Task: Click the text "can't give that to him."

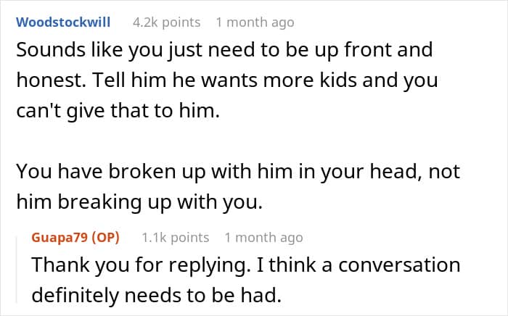Action: click(118, 111)
